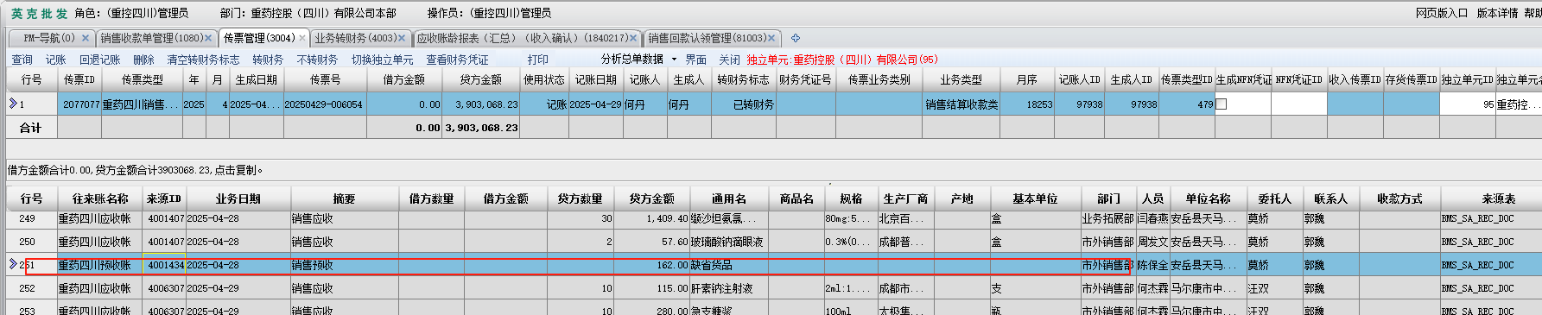The image size is (1542, 315).
Task: Click the 摘要 column header
Action: click(344, 198)
